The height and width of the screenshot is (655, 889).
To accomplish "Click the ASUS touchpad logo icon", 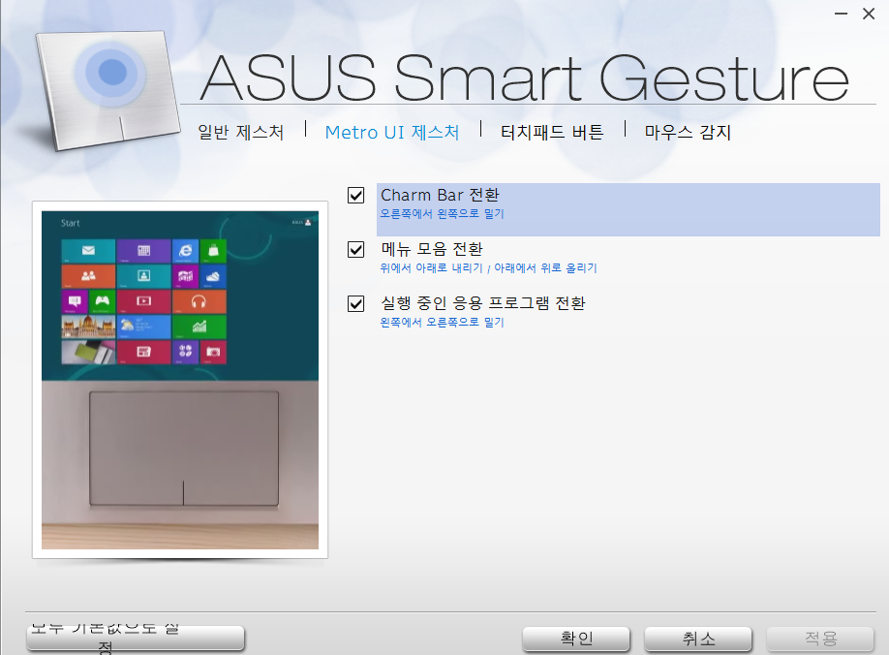I will pyautogui.click(x=108, y=91).
